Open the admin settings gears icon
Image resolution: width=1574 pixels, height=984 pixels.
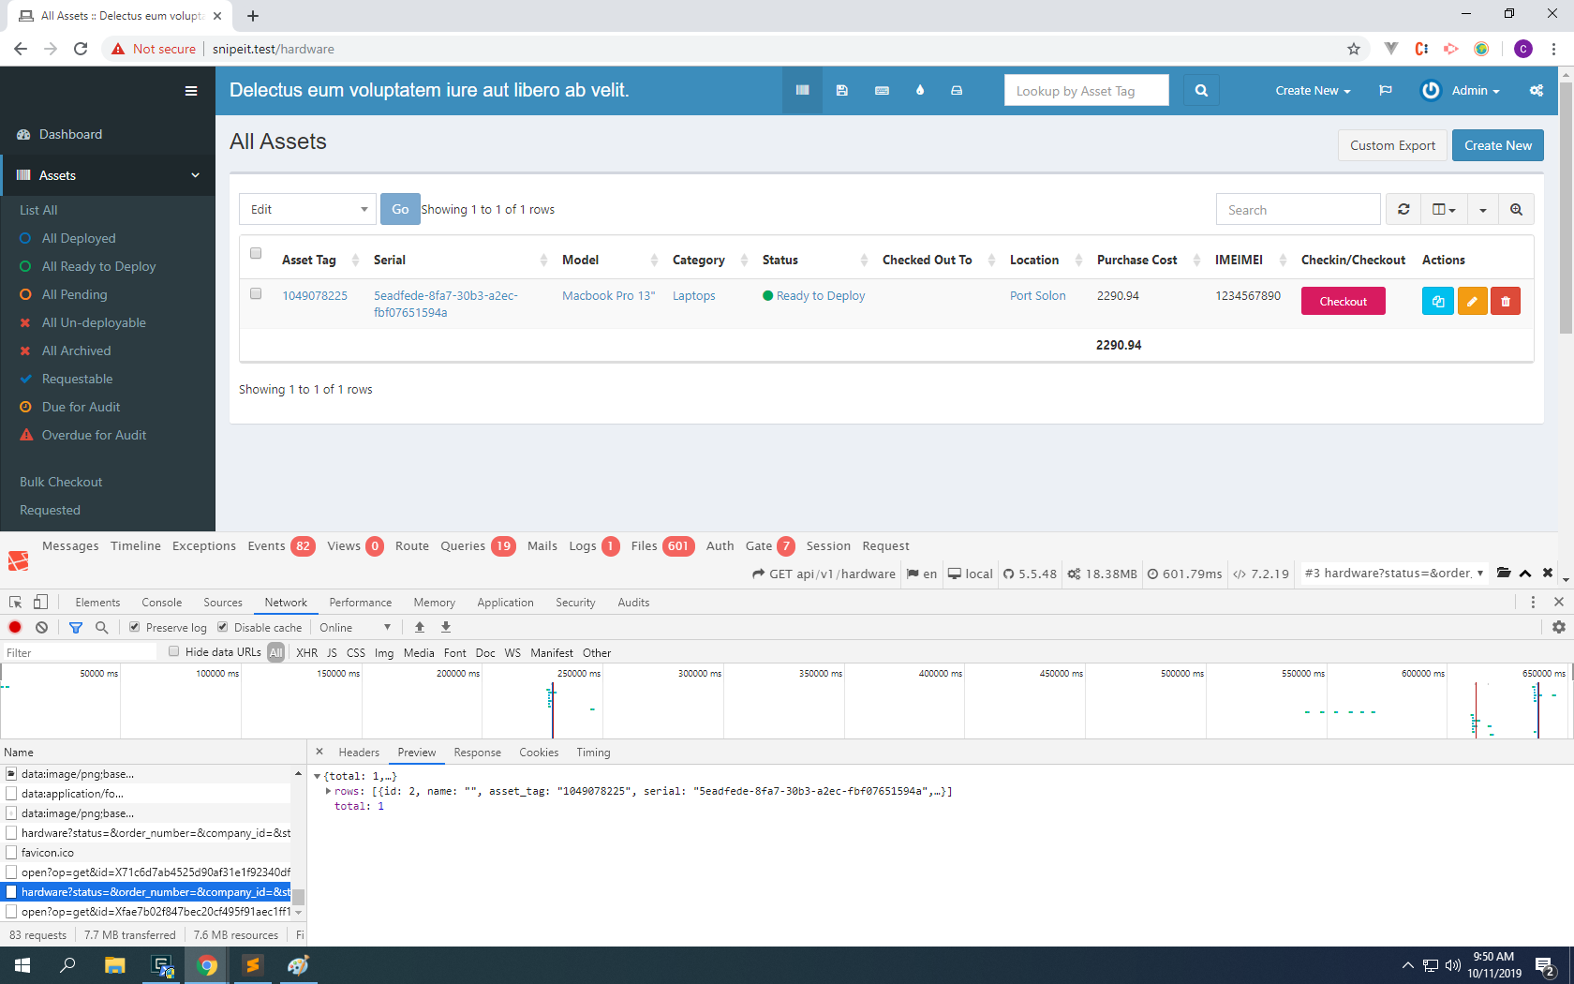tap(1537, 91)
